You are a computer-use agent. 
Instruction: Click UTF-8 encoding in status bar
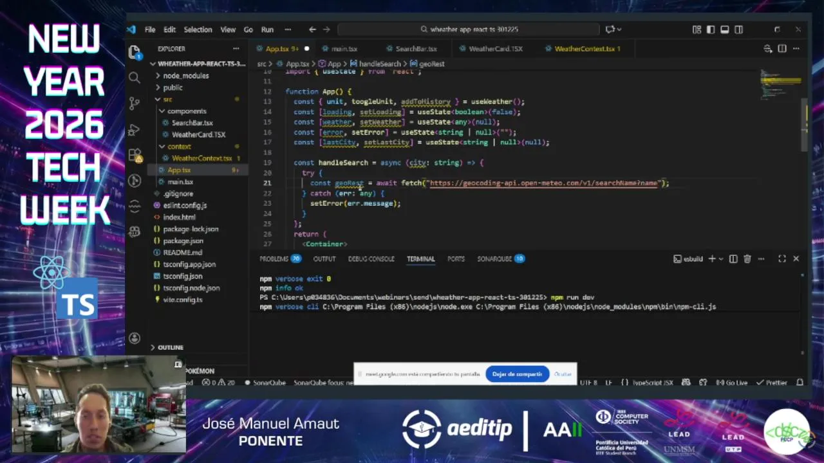[x=588, y=383]
